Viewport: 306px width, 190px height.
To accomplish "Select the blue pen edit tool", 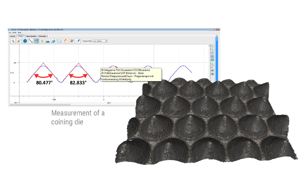I will [78, 41].
